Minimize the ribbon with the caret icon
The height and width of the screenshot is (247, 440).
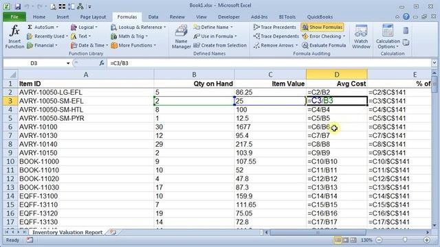(397, 17)
